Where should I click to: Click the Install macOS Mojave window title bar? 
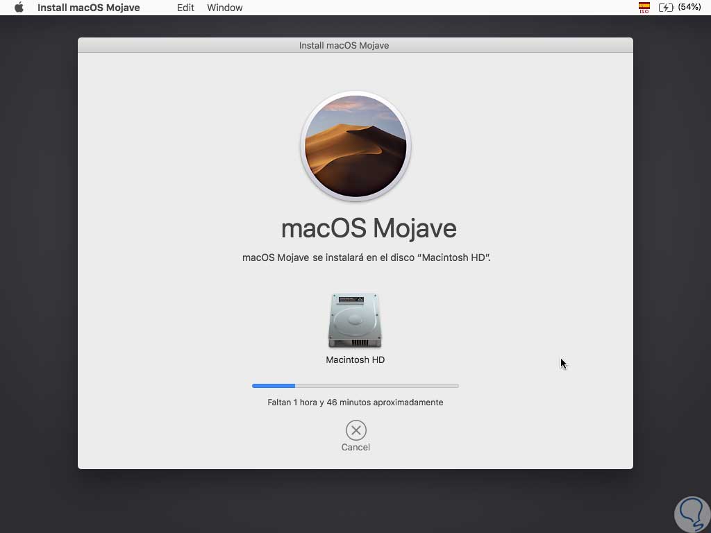point(355,45)
